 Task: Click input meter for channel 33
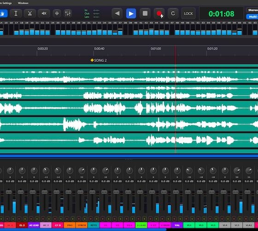click(x=100, y=30)
